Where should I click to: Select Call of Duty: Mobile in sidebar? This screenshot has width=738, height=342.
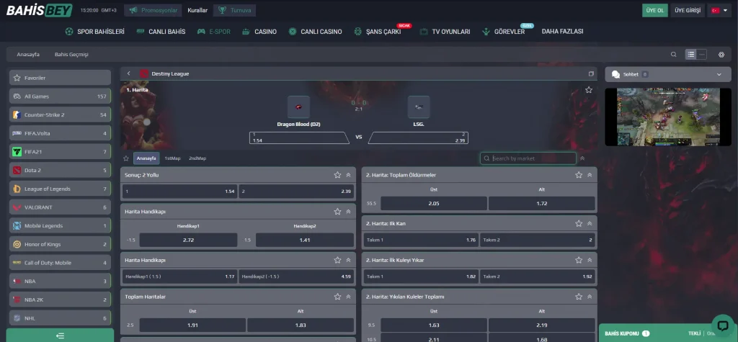click(61, 263)
